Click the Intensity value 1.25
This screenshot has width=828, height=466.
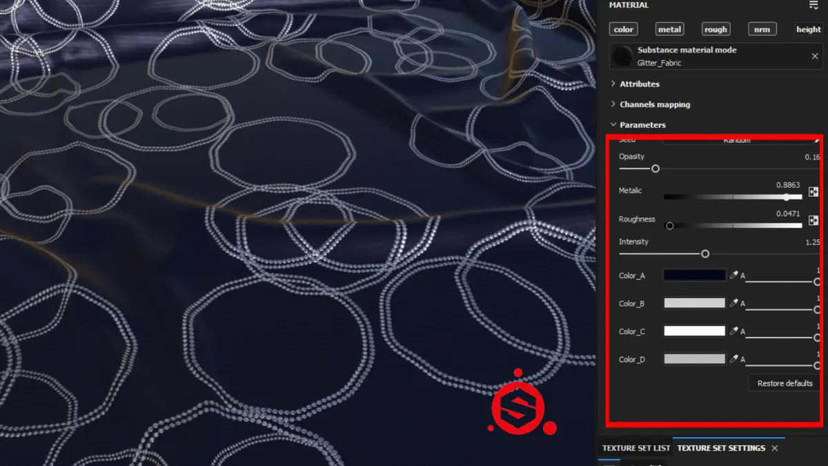(x=813, y=242)
